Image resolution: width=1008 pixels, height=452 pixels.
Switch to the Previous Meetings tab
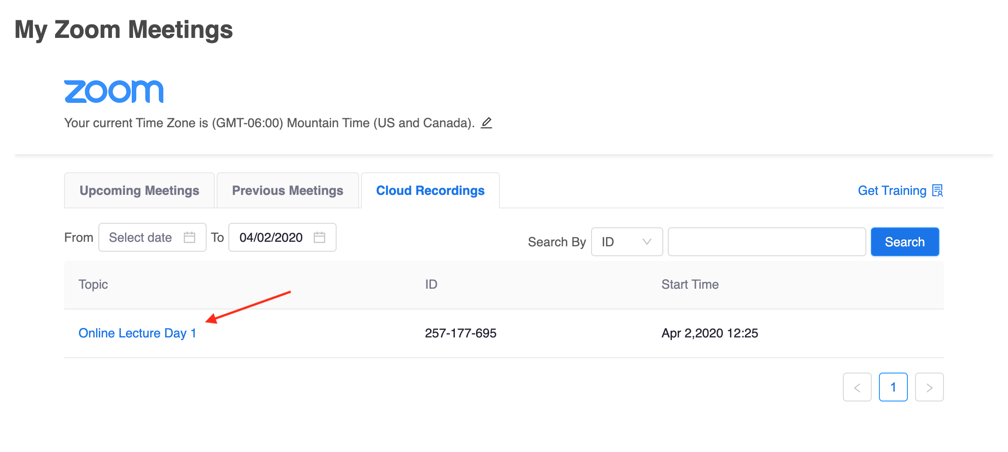coord(288,190)
